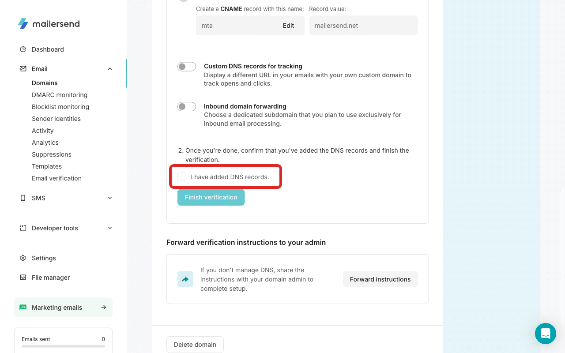The image size is (565, 353).
Task: Select the Dashboard icon in the sidebar
Action: click(23, 49)
